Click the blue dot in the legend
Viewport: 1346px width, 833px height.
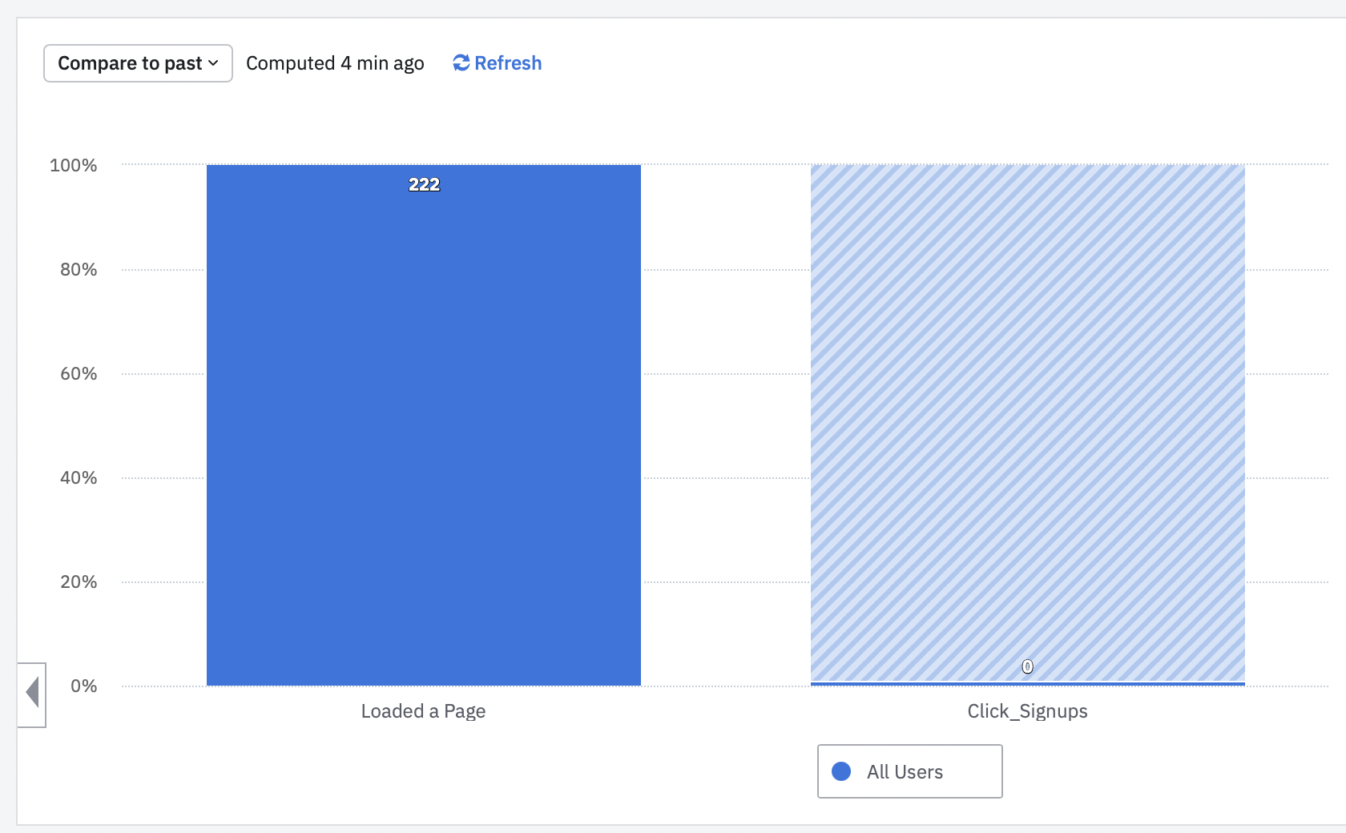pyautogui.click(x=841, y=771)
